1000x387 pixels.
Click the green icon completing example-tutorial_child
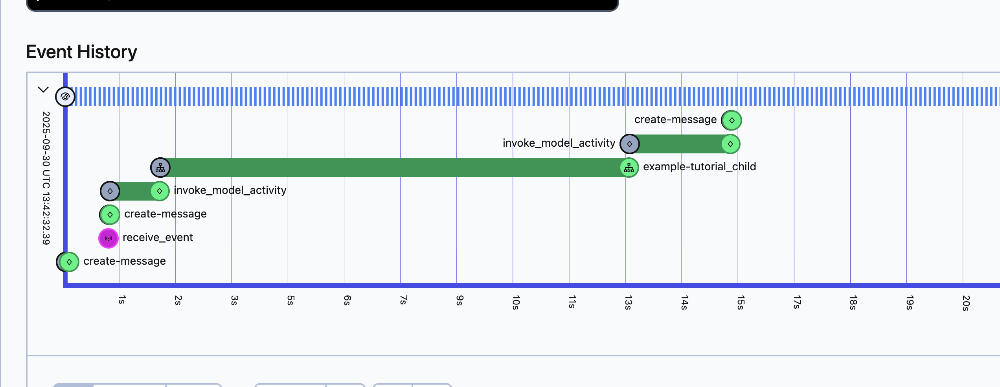(x=629, y=168)
